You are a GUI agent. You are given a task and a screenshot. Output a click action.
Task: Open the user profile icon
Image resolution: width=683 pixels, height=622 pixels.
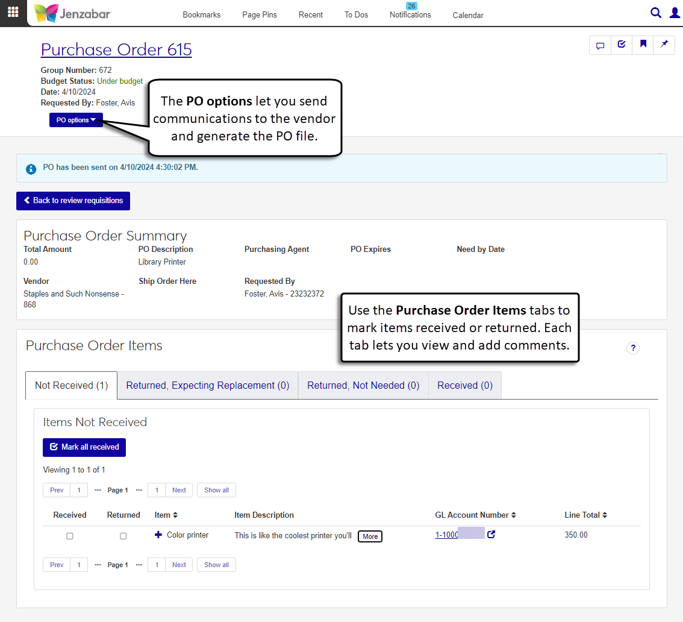tap(675, 13)
